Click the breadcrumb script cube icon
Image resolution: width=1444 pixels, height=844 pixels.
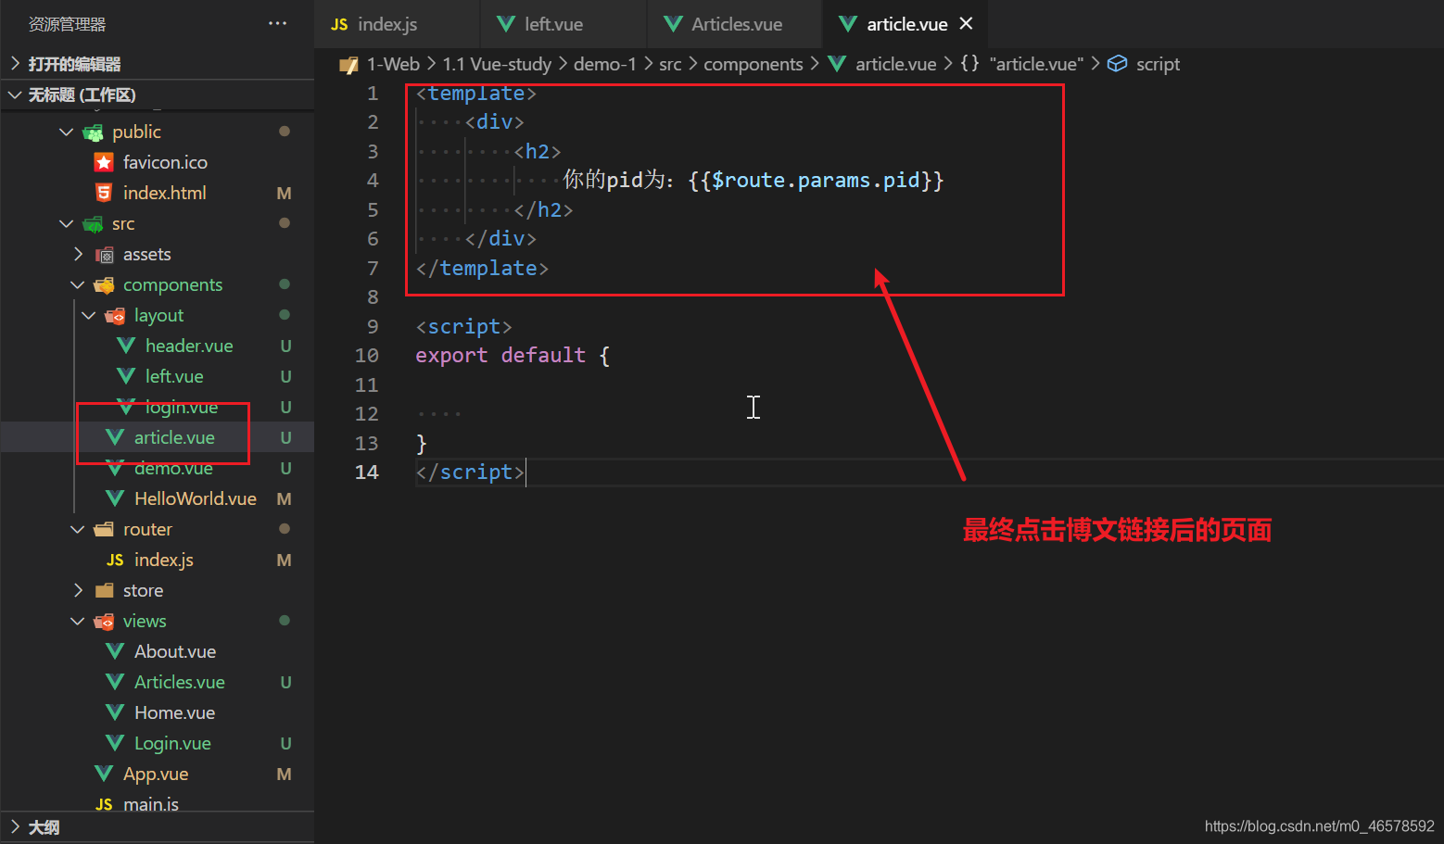(1118, 64)
